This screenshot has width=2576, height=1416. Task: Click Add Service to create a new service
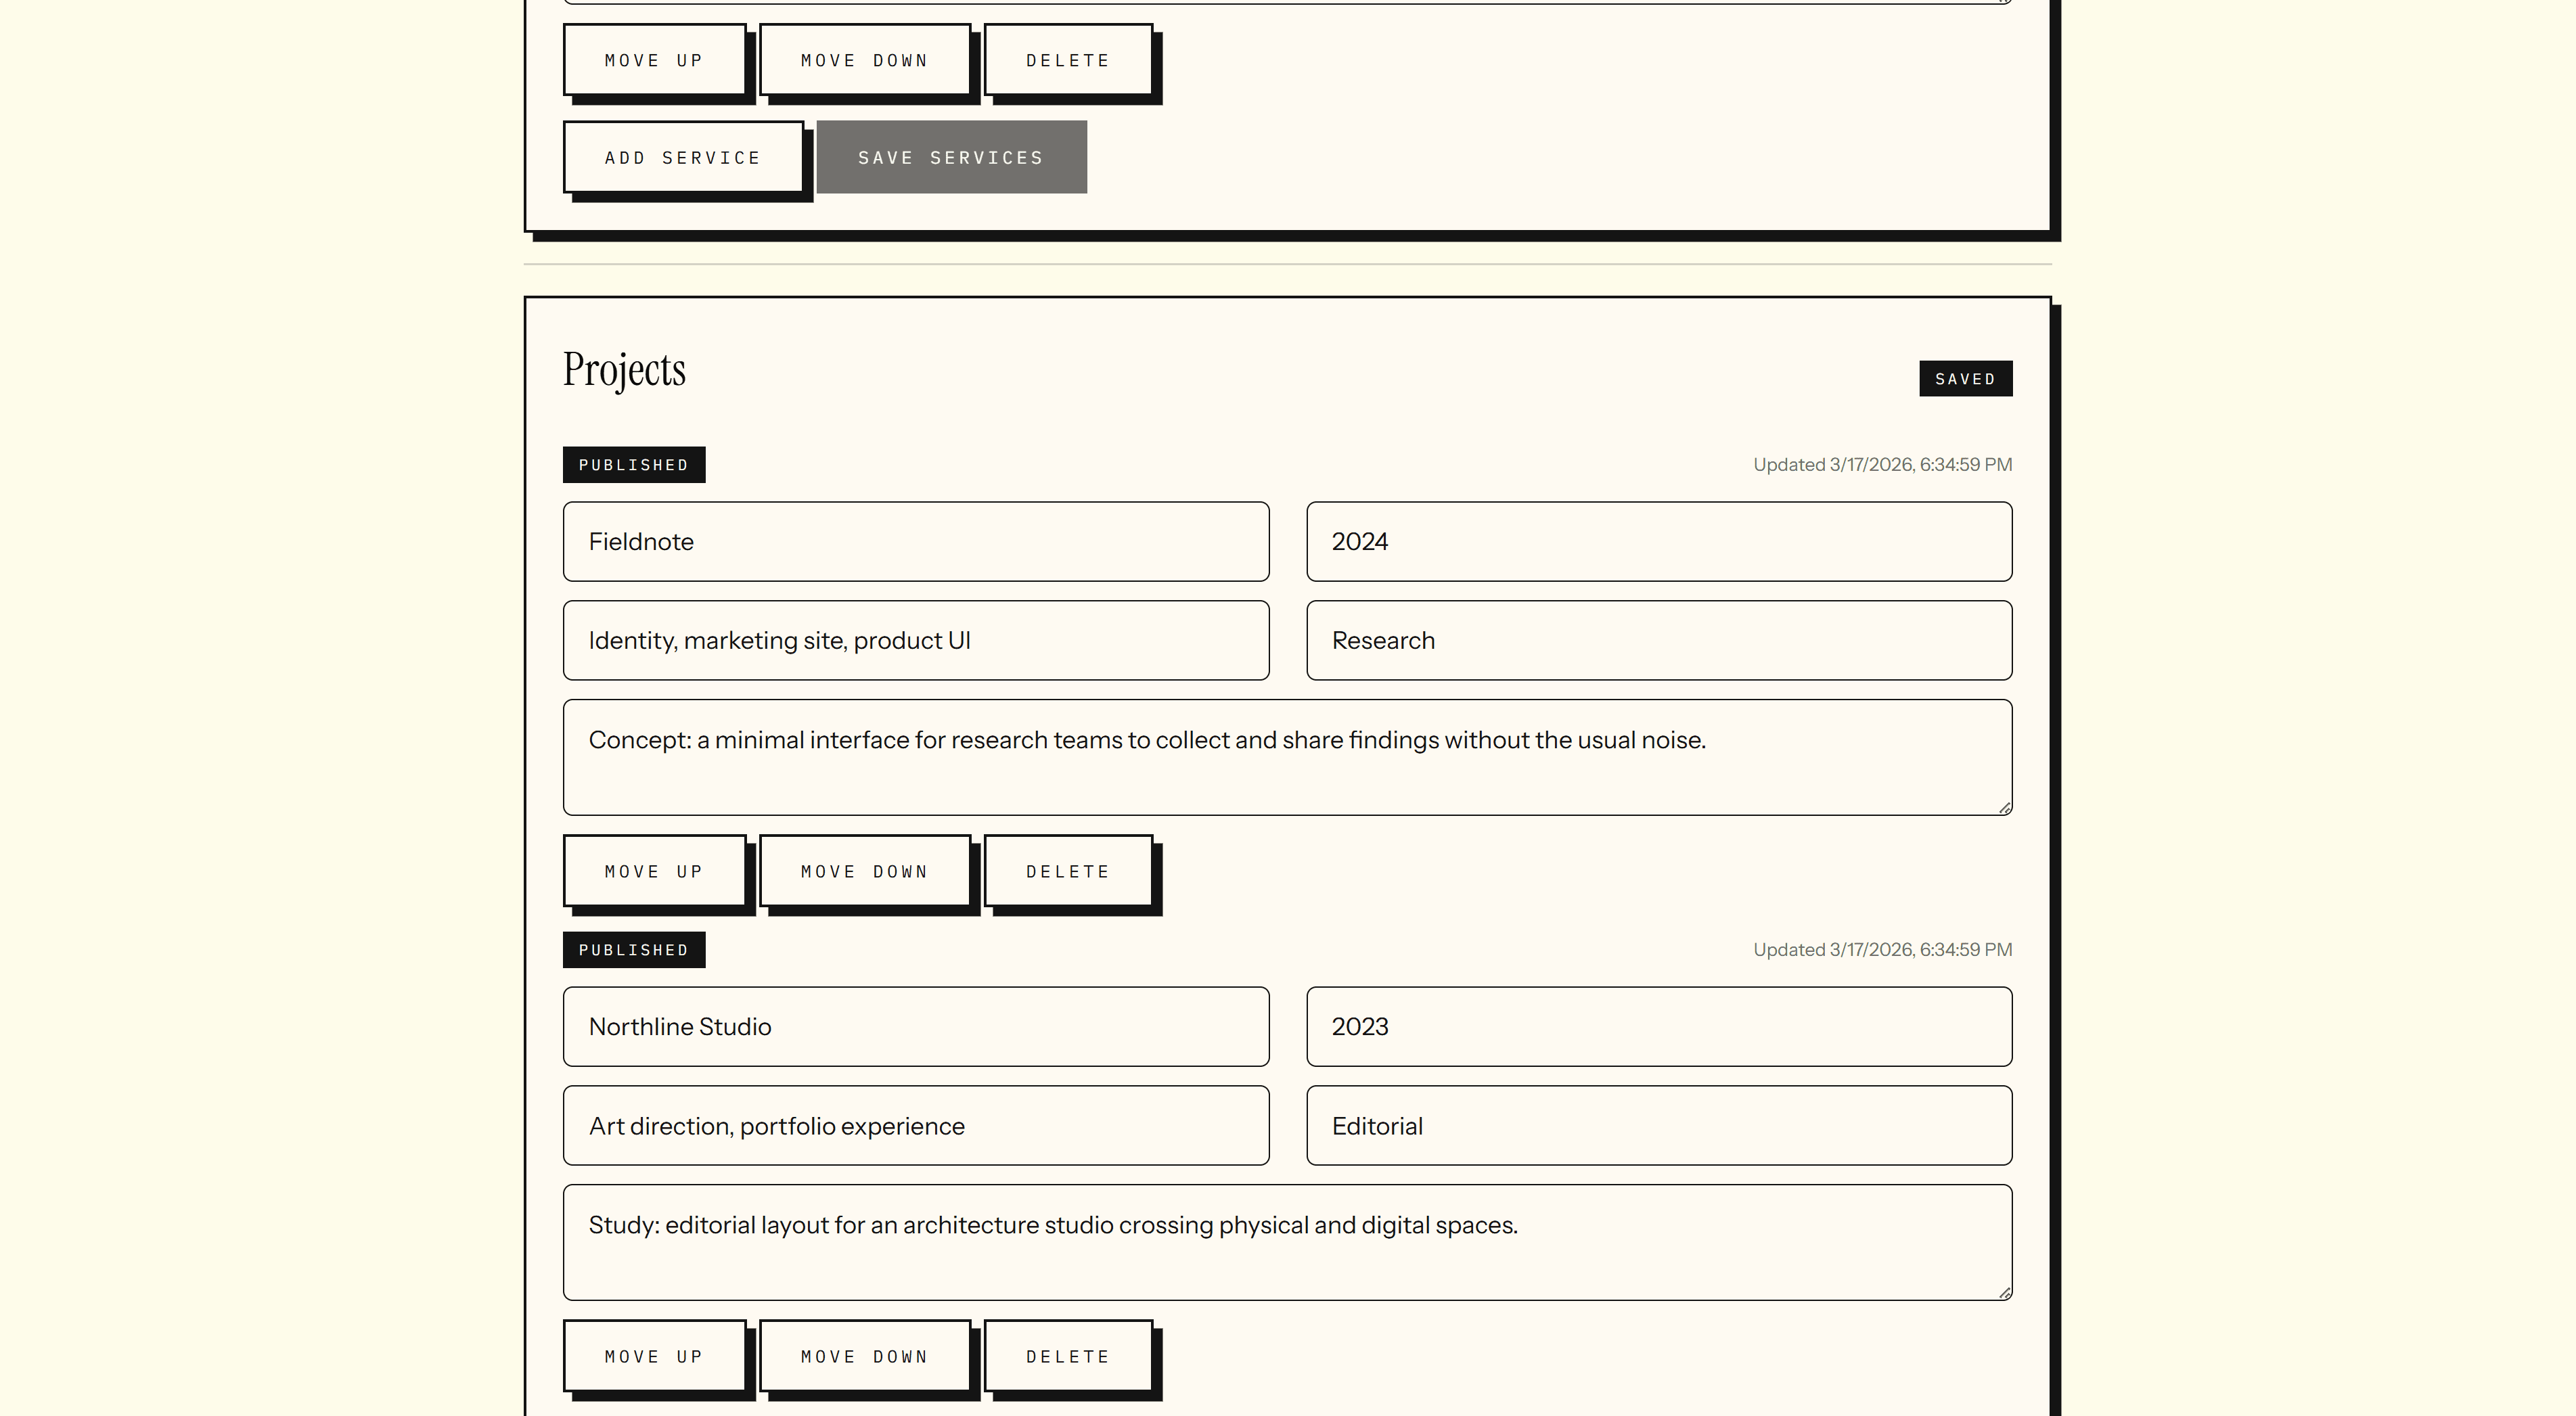pyautogui.click(x=682, y=157)
